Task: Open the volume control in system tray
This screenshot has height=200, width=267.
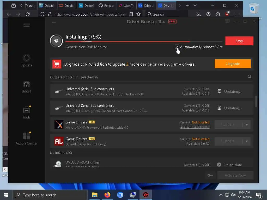Action: tap(233, 195)
